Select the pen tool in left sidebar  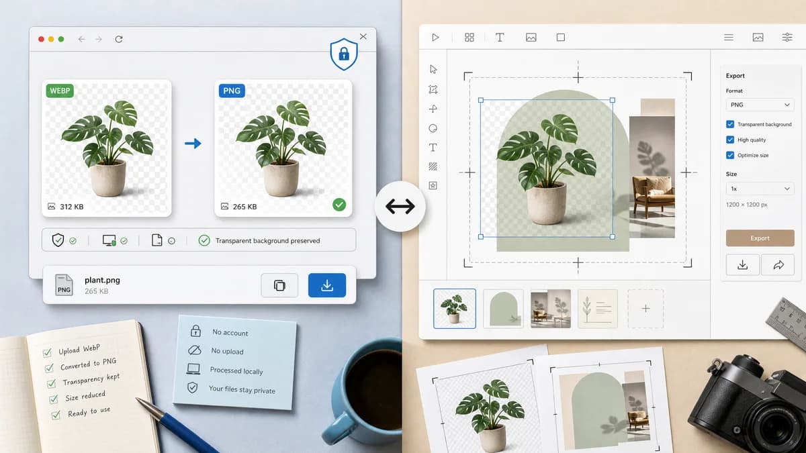(433, 109)
